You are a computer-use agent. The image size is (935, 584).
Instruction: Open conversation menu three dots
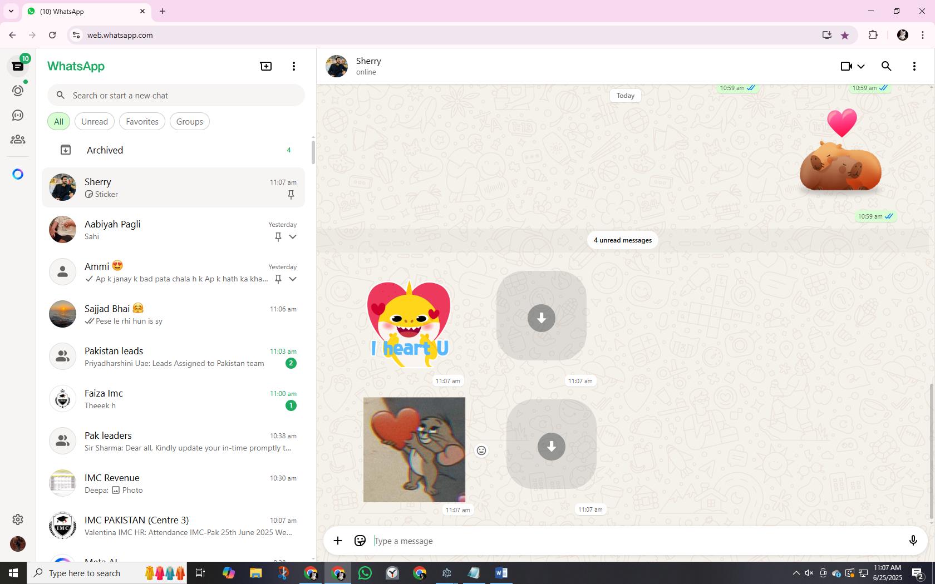pyautogui.click(x=914, y=66)
